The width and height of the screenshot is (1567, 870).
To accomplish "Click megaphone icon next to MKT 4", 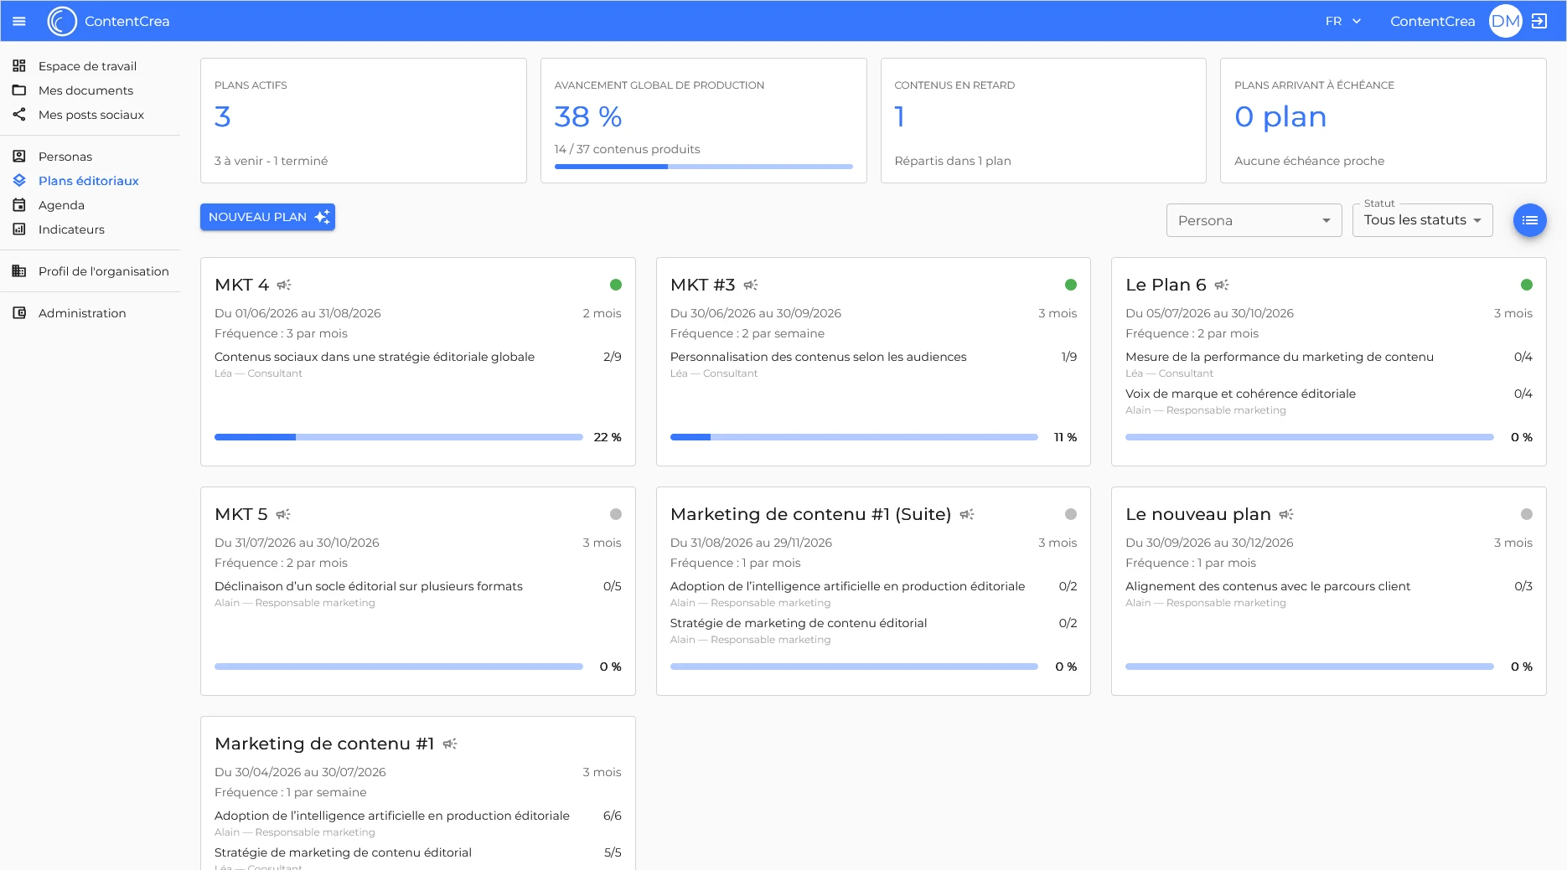I will [x=284, y=285].
